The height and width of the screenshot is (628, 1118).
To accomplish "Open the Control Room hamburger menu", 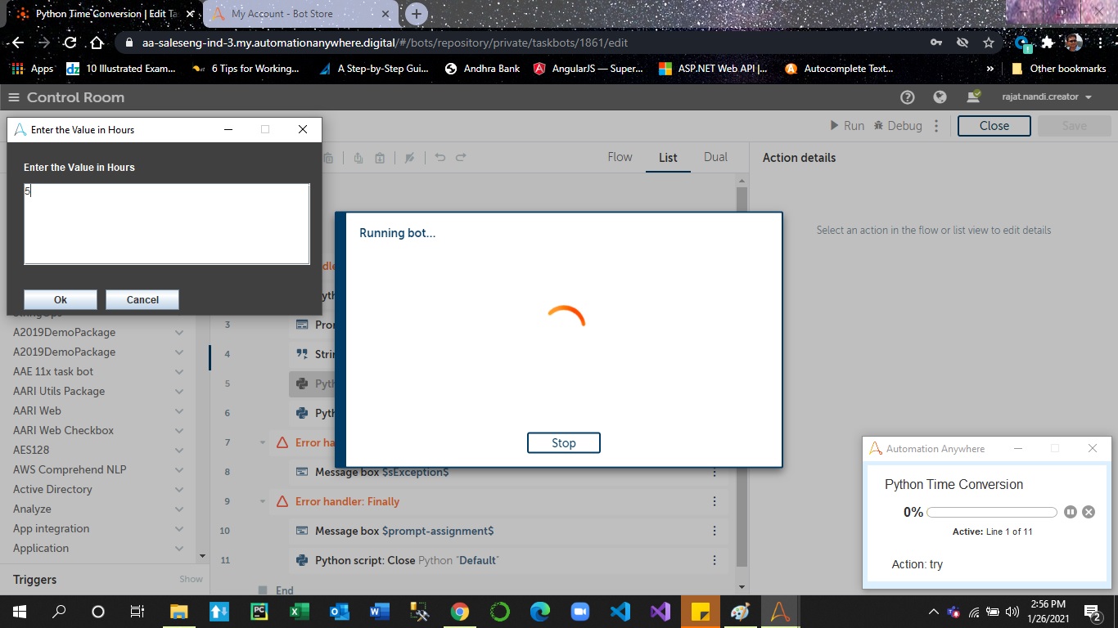I will click(13, 97).
